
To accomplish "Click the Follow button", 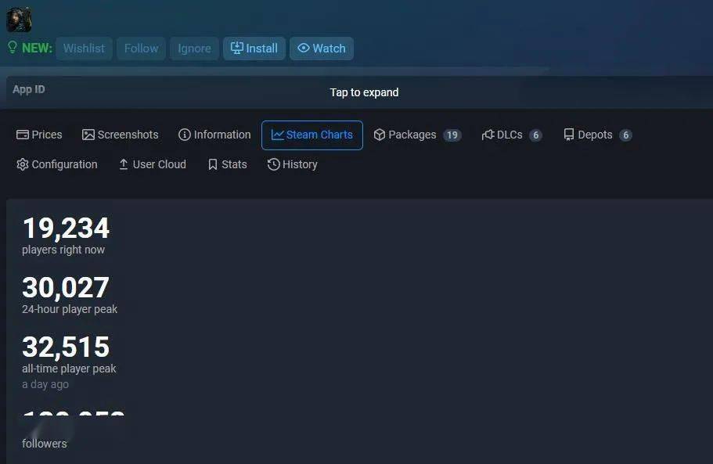I will point(141,48).
